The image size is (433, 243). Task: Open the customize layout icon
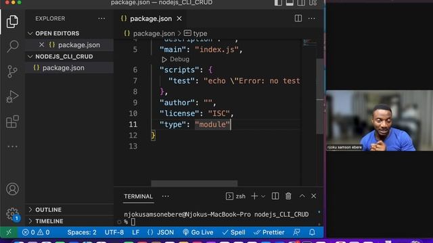click(313, 3)
